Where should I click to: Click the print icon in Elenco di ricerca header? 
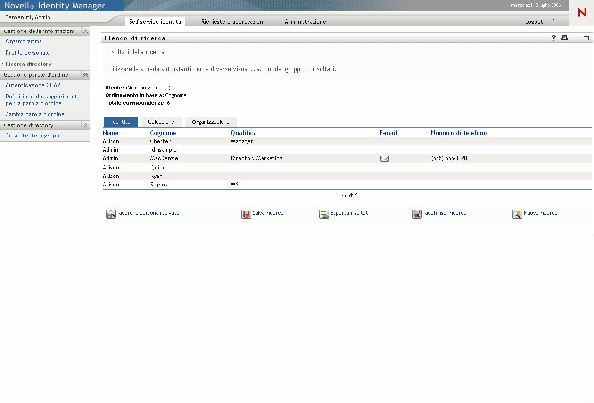point(564,38)
